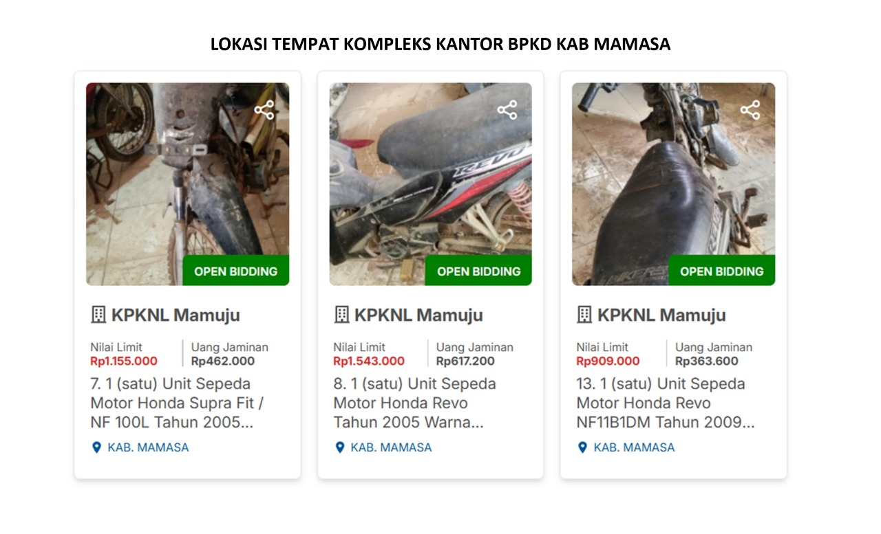Click OPEN BIDDING badge on third card

tap(721, 271)
